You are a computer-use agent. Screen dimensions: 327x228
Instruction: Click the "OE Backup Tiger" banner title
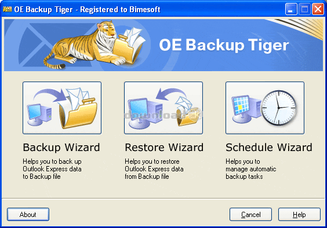(224, 45)
